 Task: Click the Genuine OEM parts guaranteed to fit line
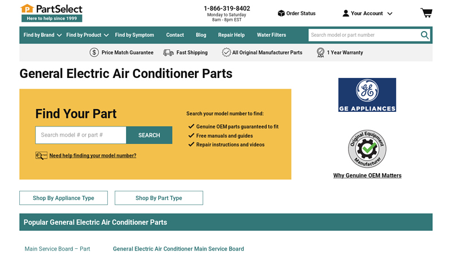pos(237,126)
